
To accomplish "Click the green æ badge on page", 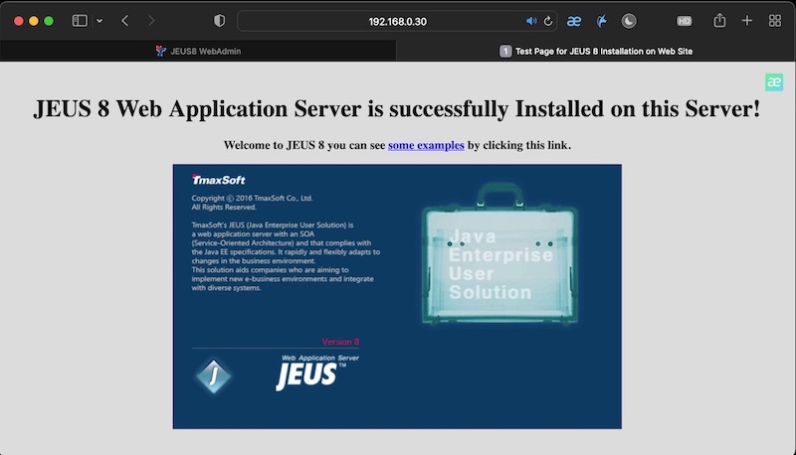I will tap(773, 82).
